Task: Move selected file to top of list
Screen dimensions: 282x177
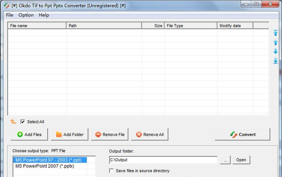Action: tap(275, 33)
